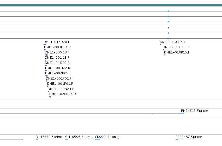The image size is (222, 146).
Task: Click the EC22487.5prime label
Action: 189,137
